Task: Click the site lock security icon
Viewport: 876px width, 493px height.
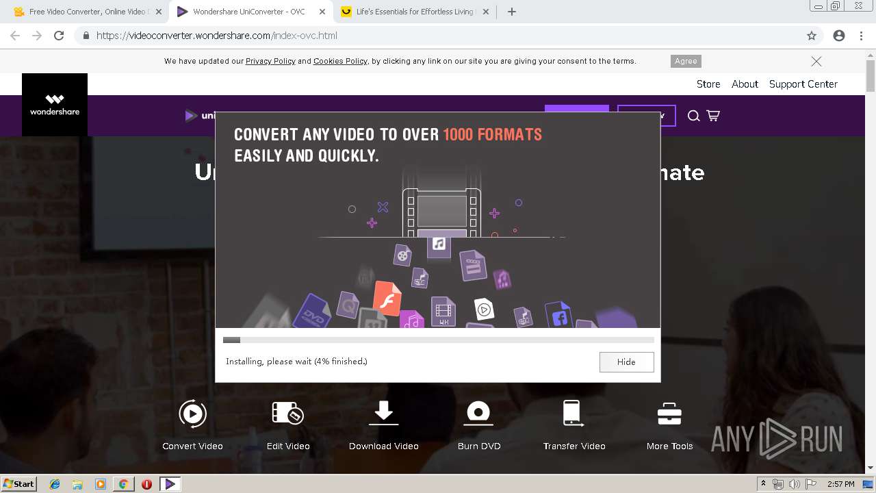Action: point(86,36)
